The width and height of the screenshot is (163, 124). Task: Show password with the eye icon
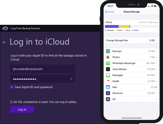(x=71, y=79)
